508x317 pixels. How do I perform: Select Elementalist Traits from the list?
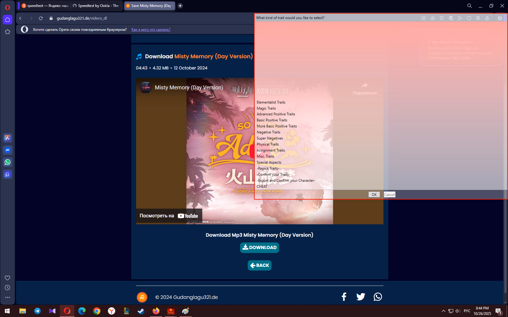pyautogui.click(x=271, y=102)
